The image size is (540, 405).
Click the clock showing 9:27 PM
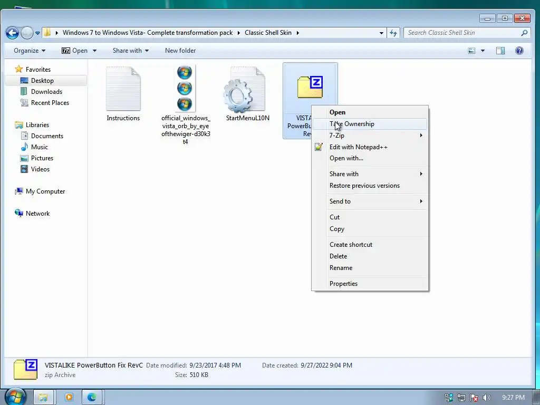(x=513, y=398)
